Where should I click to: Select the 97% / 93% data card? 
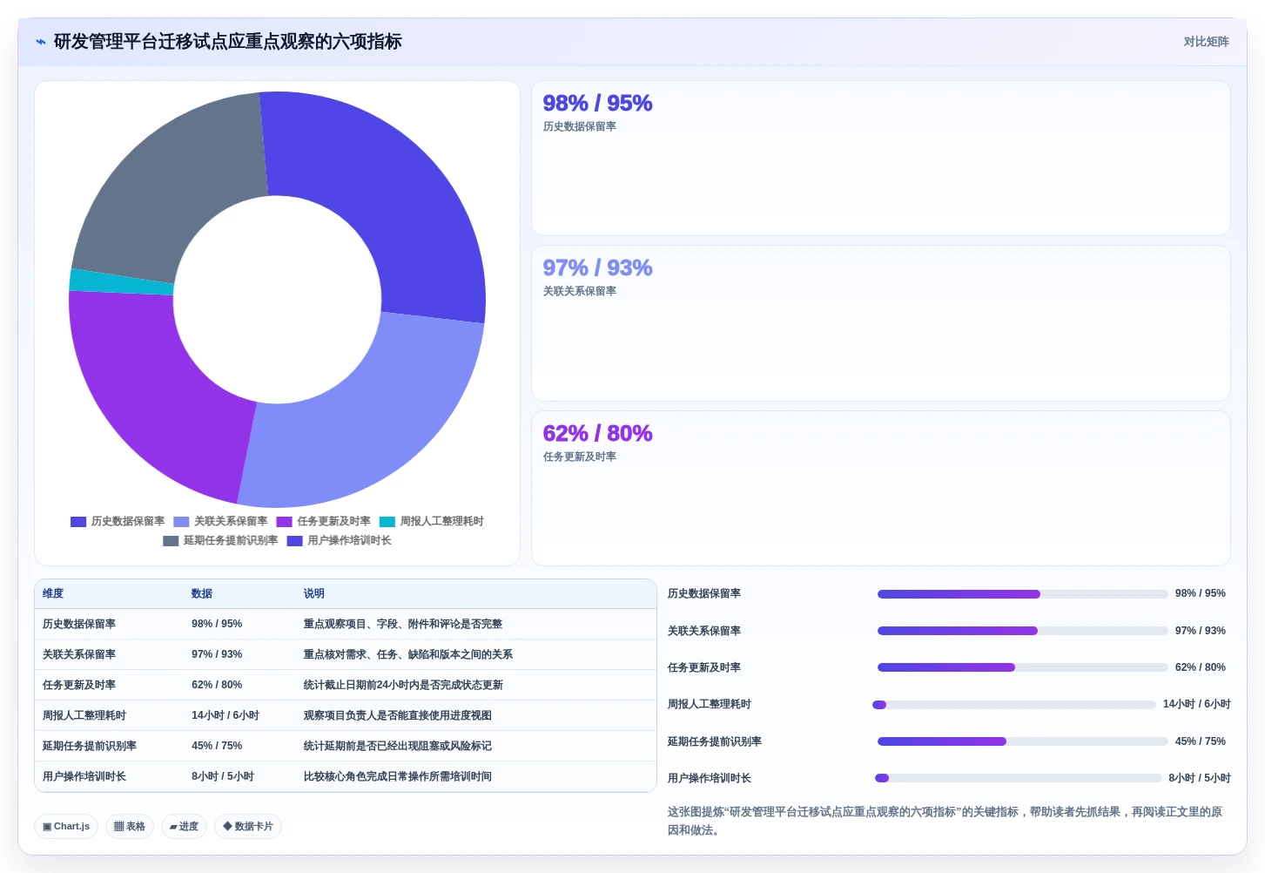click(880, 323)
